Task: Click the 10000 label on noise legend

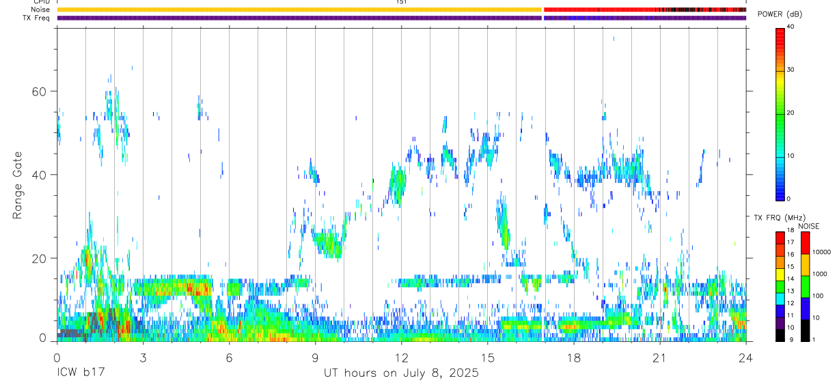Action: point(822,252)
